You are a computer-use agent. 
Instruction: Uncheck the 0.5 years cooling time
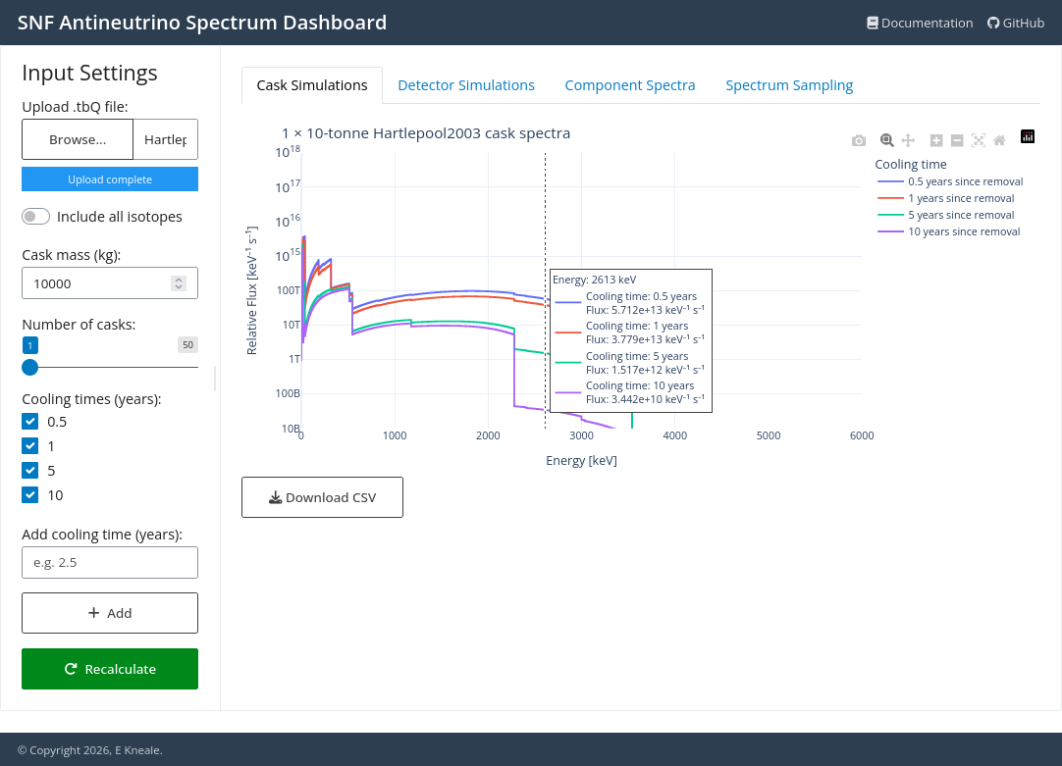(29, 422)
